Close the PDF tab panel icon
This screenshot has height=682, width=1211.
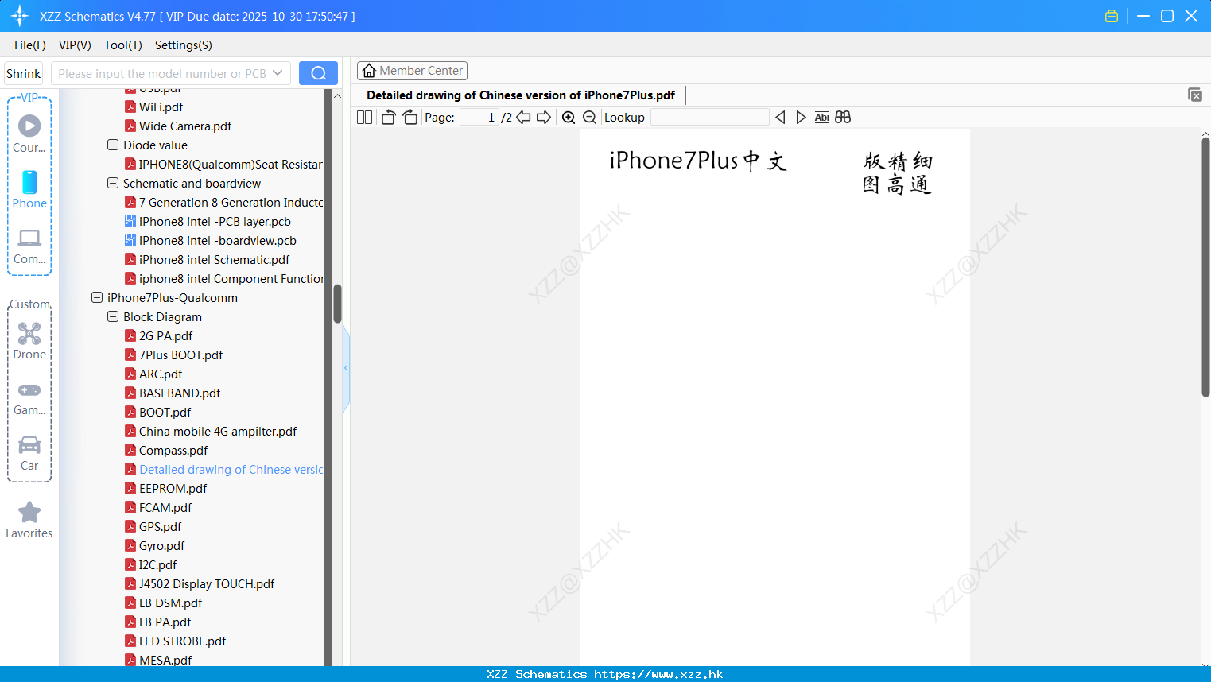pos(1195,95)
